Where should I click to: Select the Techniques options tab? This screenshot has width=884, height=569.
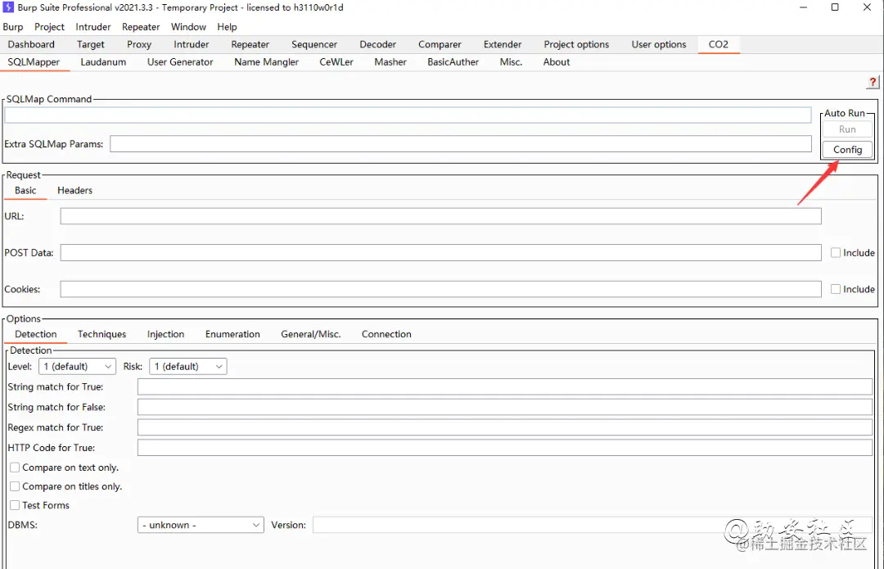point(102,334)
